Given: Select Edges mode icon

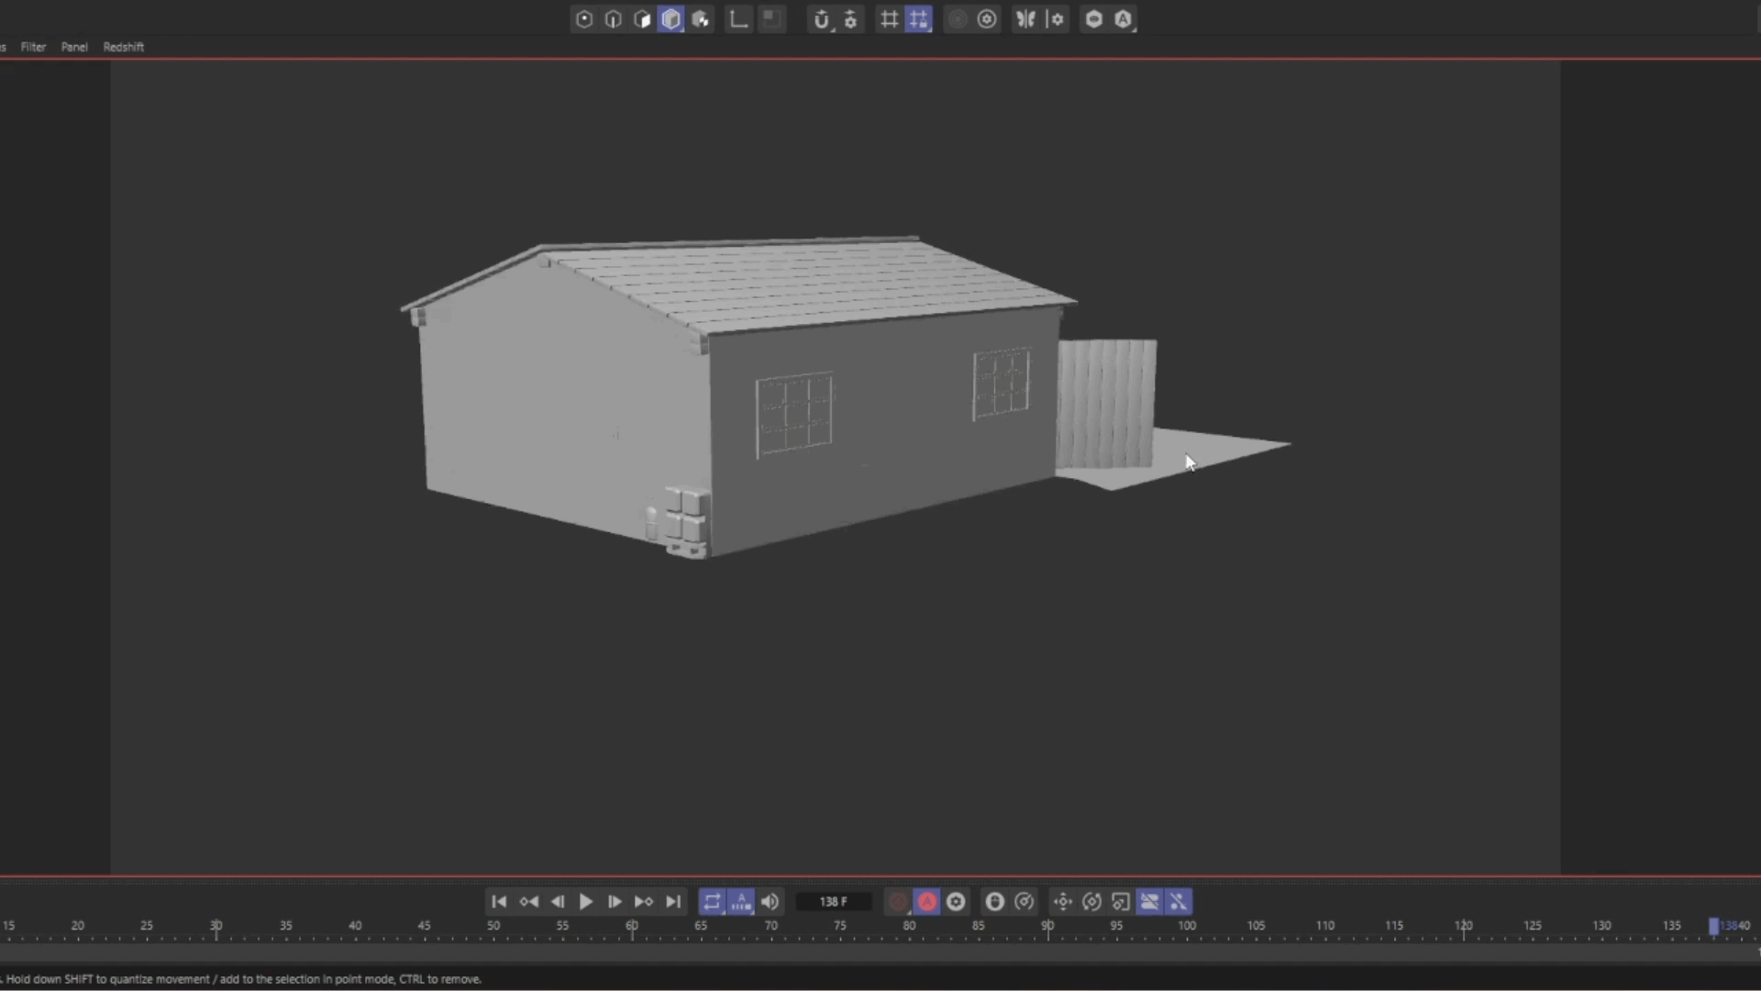Looking at the screenshot, I should pyautogui.click(x=614, y=19).
